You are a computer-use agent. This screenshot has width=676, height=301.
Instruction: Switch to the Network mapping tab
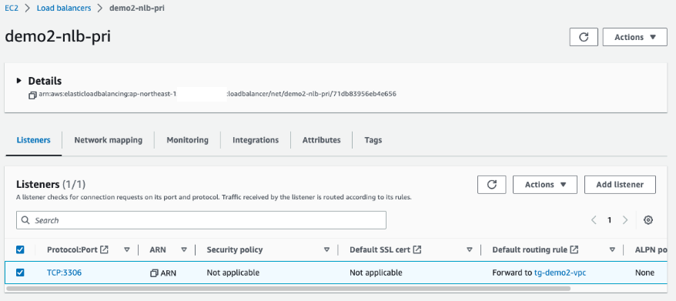point(109,140)
